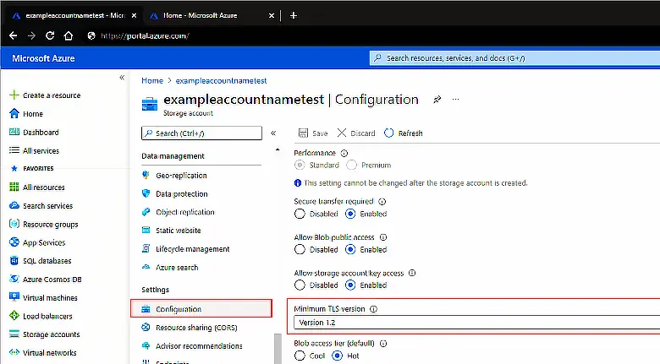Click the info icon beside Performance
Screen dimensions: 660x364
coord(344,153)
